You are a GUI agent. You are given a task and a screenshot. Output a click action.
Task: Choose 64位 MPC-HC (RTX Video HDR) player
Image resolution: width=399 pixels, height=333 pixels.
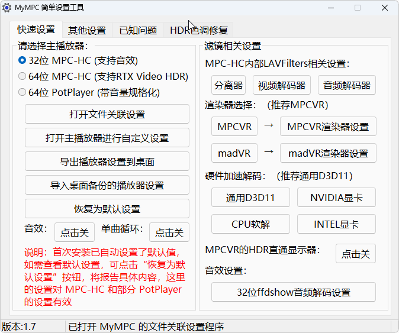click(104, 76)
